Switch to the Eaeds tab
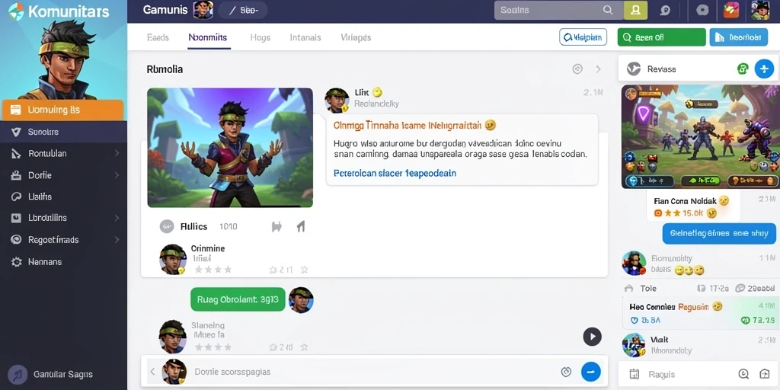 pos(158,37)
